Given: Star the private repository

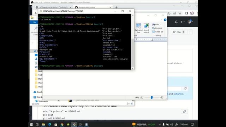Looking at the screenshot, I should click(179, 32).
